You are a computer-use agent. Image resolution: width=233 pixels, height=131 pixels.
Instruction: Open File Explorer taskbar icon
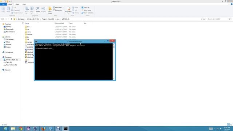point(13,128)
